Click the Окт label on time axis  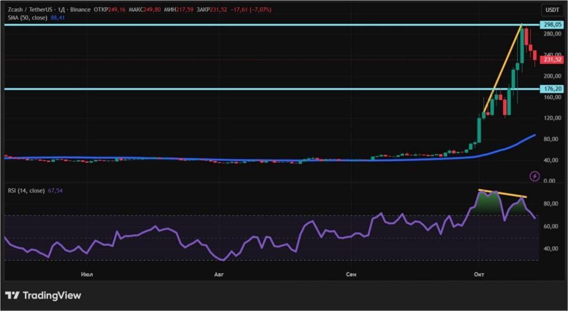pos(479,274)
